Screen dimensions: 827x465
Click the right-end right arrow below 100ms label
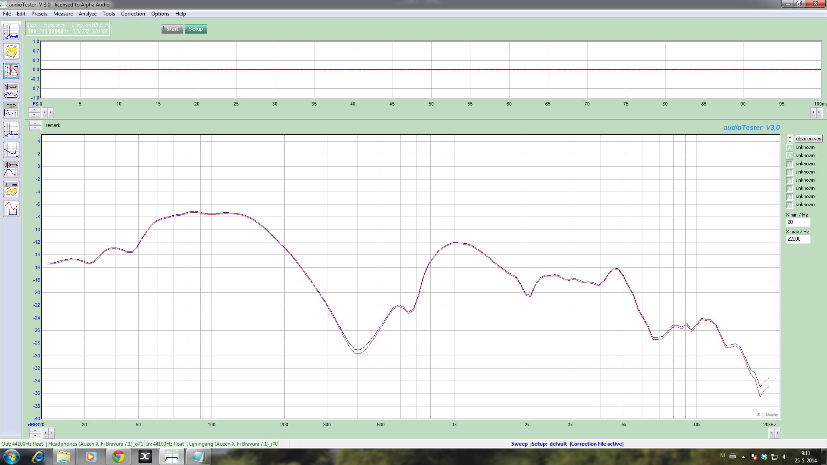pyautogui.click(x=819, y=112)
